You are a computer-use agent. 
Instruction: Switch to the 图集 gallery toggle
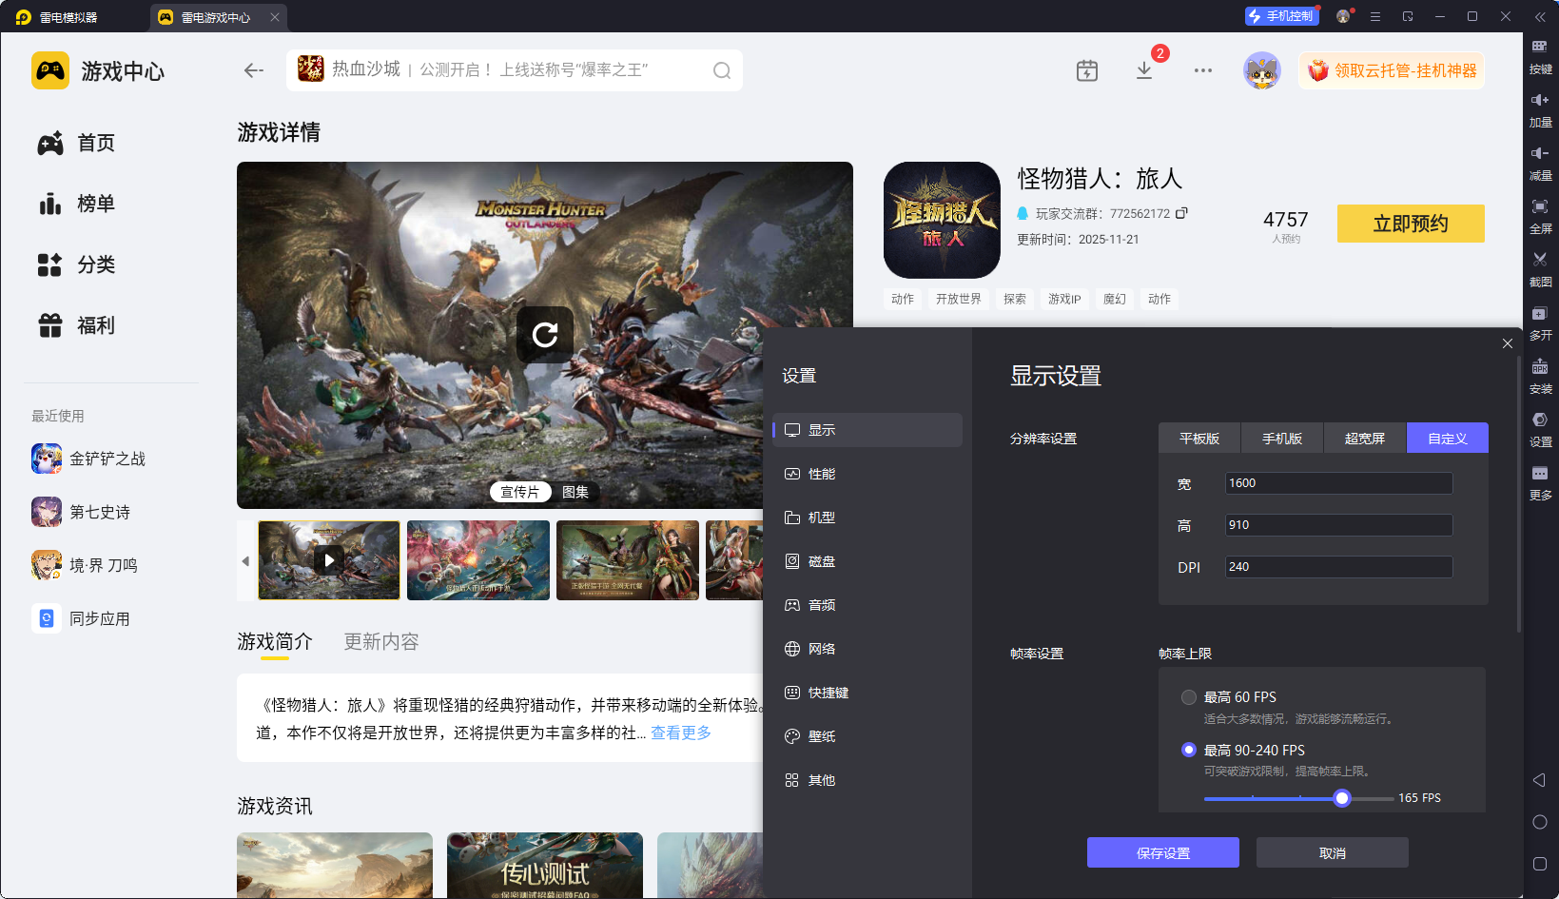(575, 492)
